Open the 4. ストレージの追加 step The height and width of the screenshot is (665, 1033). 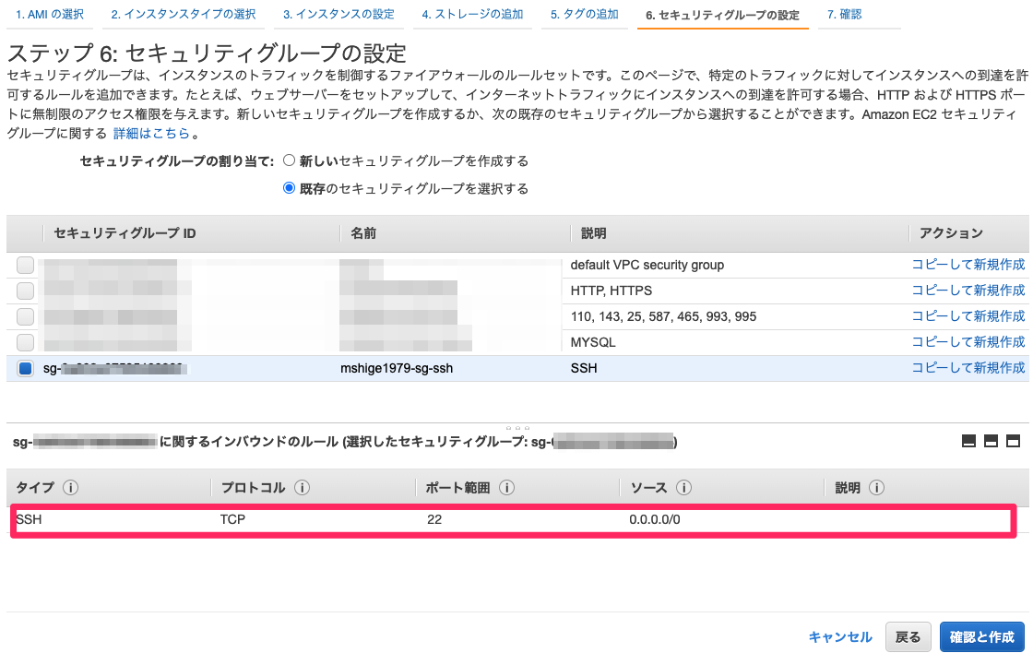pos(473,15)
